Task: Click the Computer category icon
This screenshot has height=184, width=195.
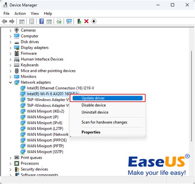Action: coord(16,36)
